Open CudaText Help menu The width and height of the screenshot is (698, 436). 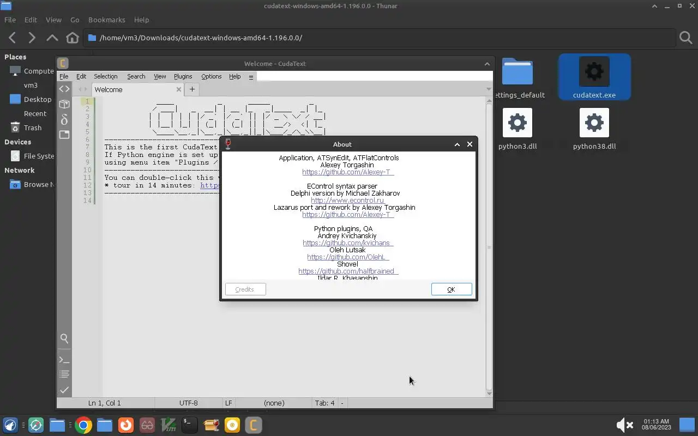click(x=235, y=77)
